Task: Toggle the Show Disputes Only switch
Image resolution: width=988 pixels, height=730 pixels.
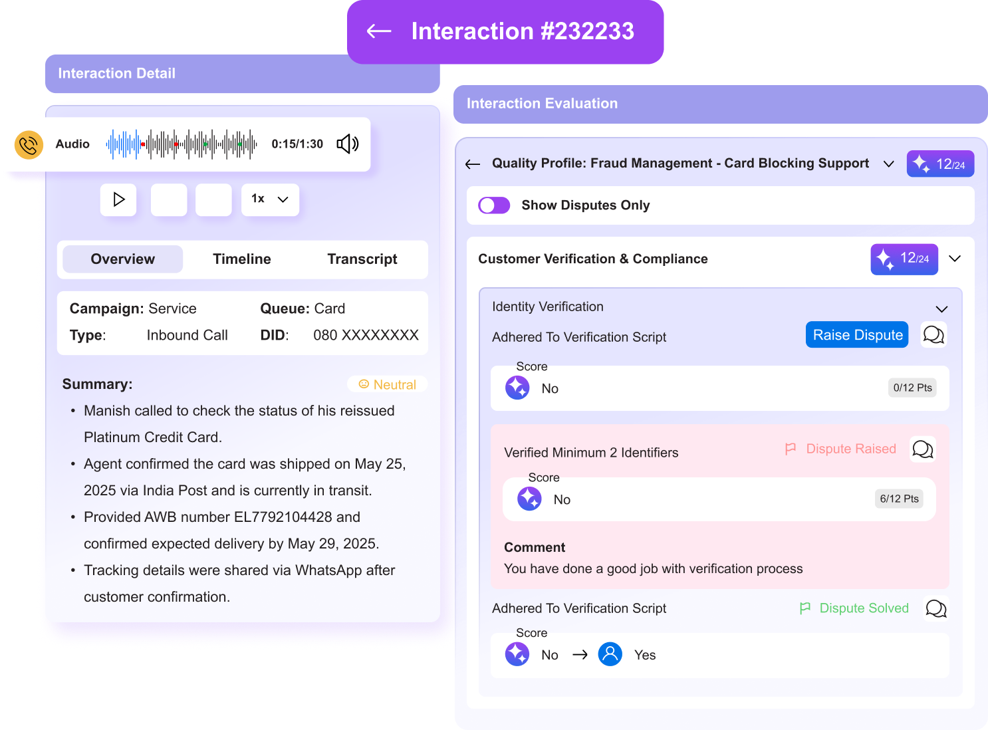Action: [494, 205]
